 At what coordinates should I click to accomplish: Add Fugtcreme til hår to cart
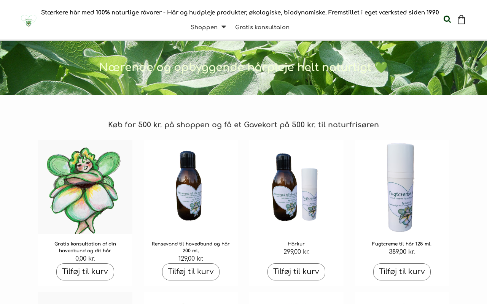click(x=402, y=272)
